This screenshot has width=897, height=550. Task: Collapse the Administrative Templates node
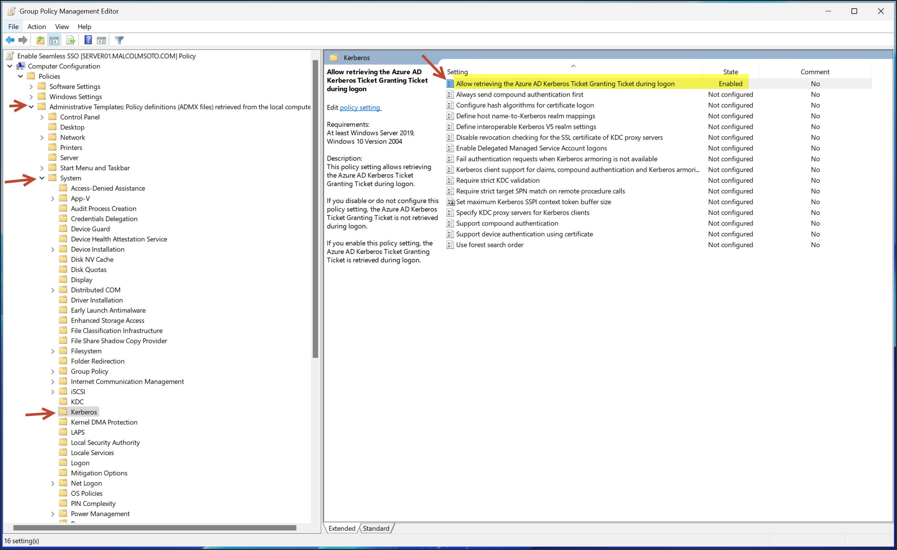coord(31,107)
